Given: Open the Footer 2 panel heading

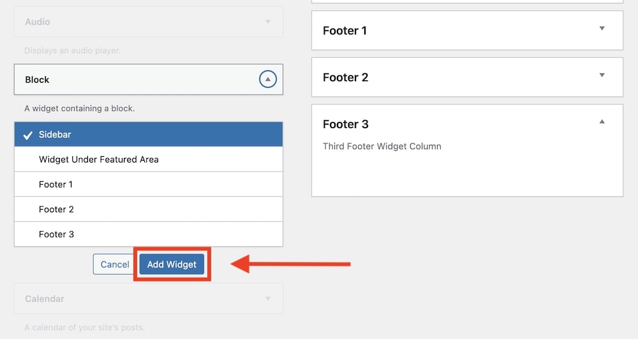Looking at the screenshot, I should [346, 78].
